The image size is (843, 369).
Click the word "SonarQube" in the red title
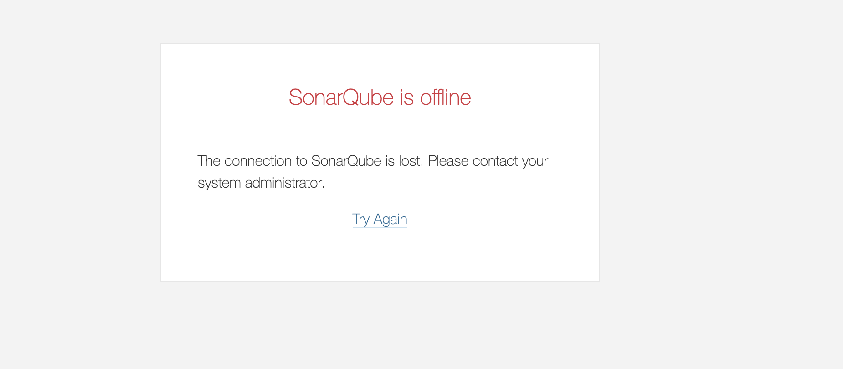click(341, 97)
